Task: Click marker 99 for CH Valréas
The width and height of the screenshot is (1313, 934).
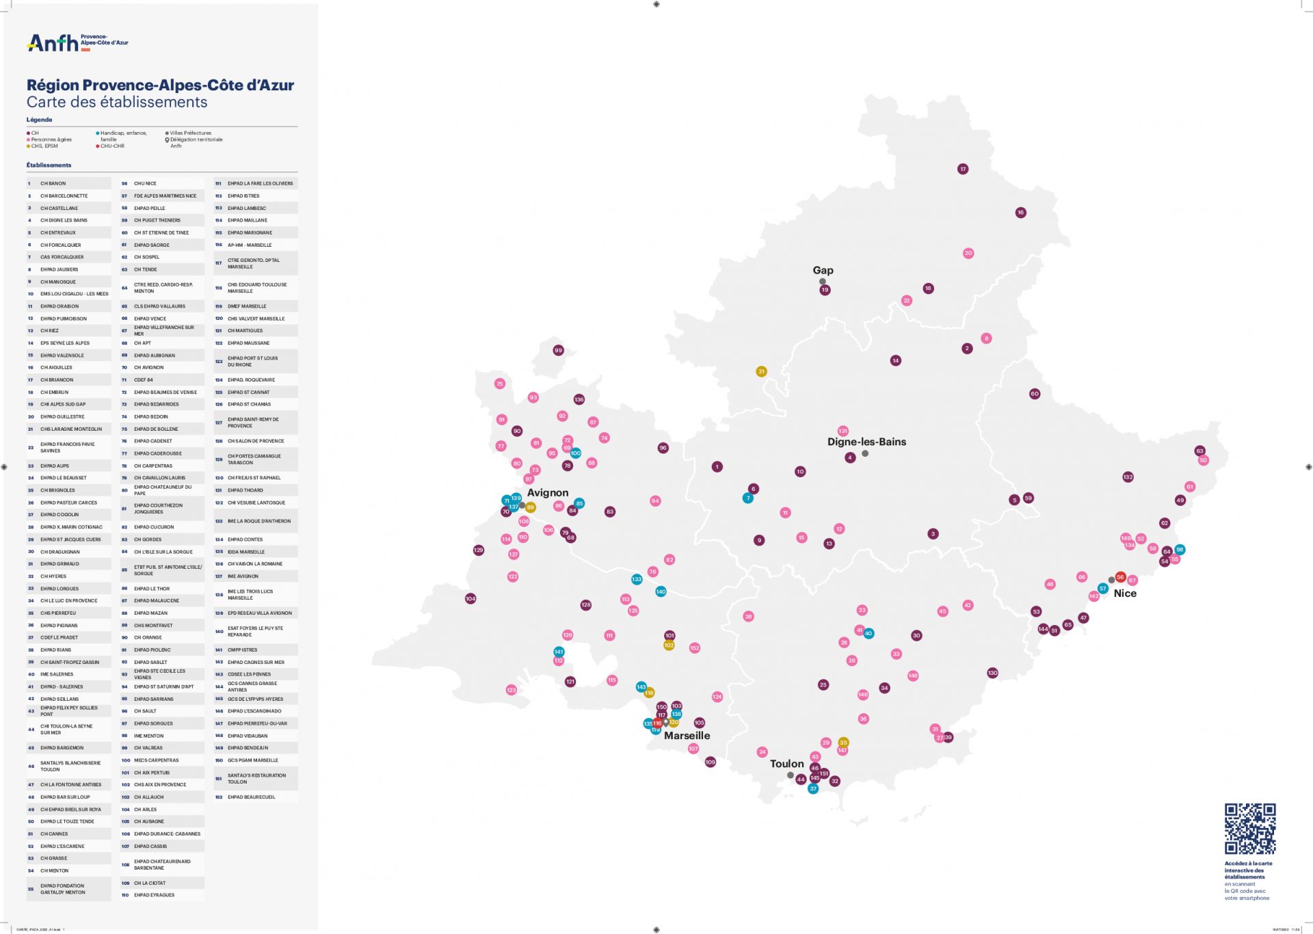Action: 558,350
